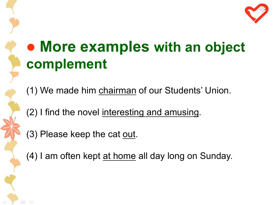The height and width of the screenshot is (205, 274).
Task: Click the heading "More examples"
Action: (x=95, y=47)
